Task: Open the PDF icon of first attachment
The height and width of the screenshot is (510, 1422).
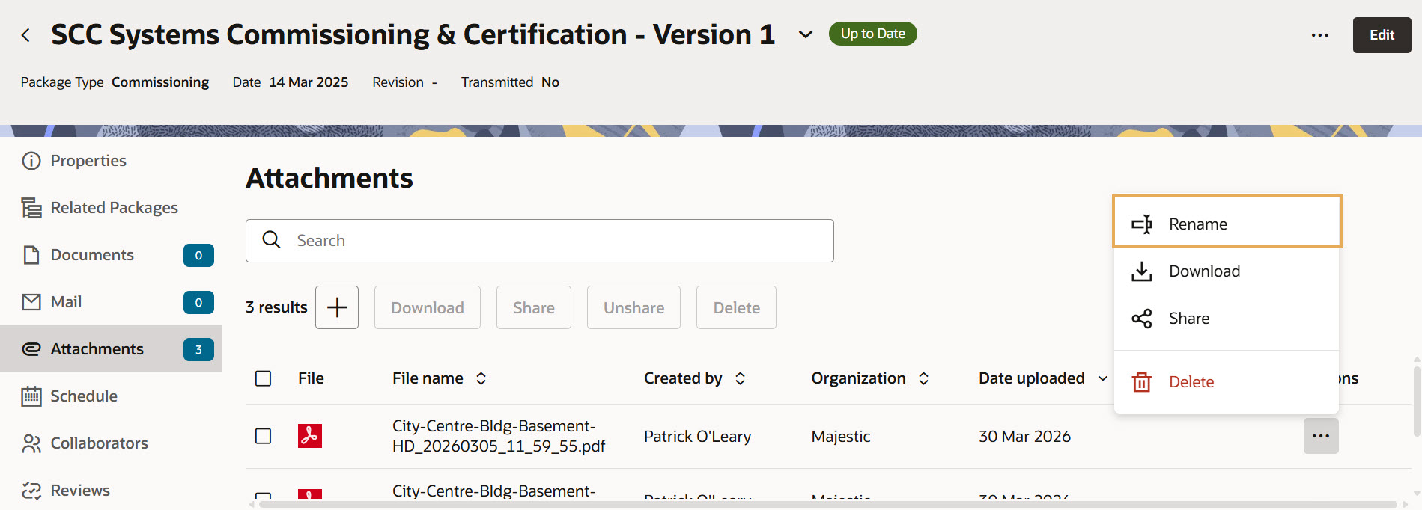Action: pyautogui.click(x=310, y=436)
